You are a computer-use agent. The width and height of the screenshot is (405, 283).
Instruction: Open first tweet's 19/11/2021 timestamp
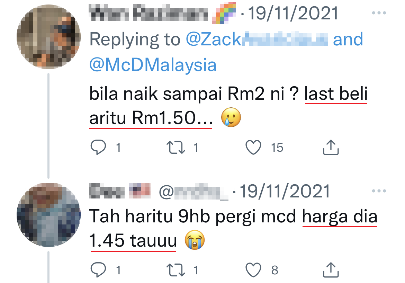[x=293, y=13]
